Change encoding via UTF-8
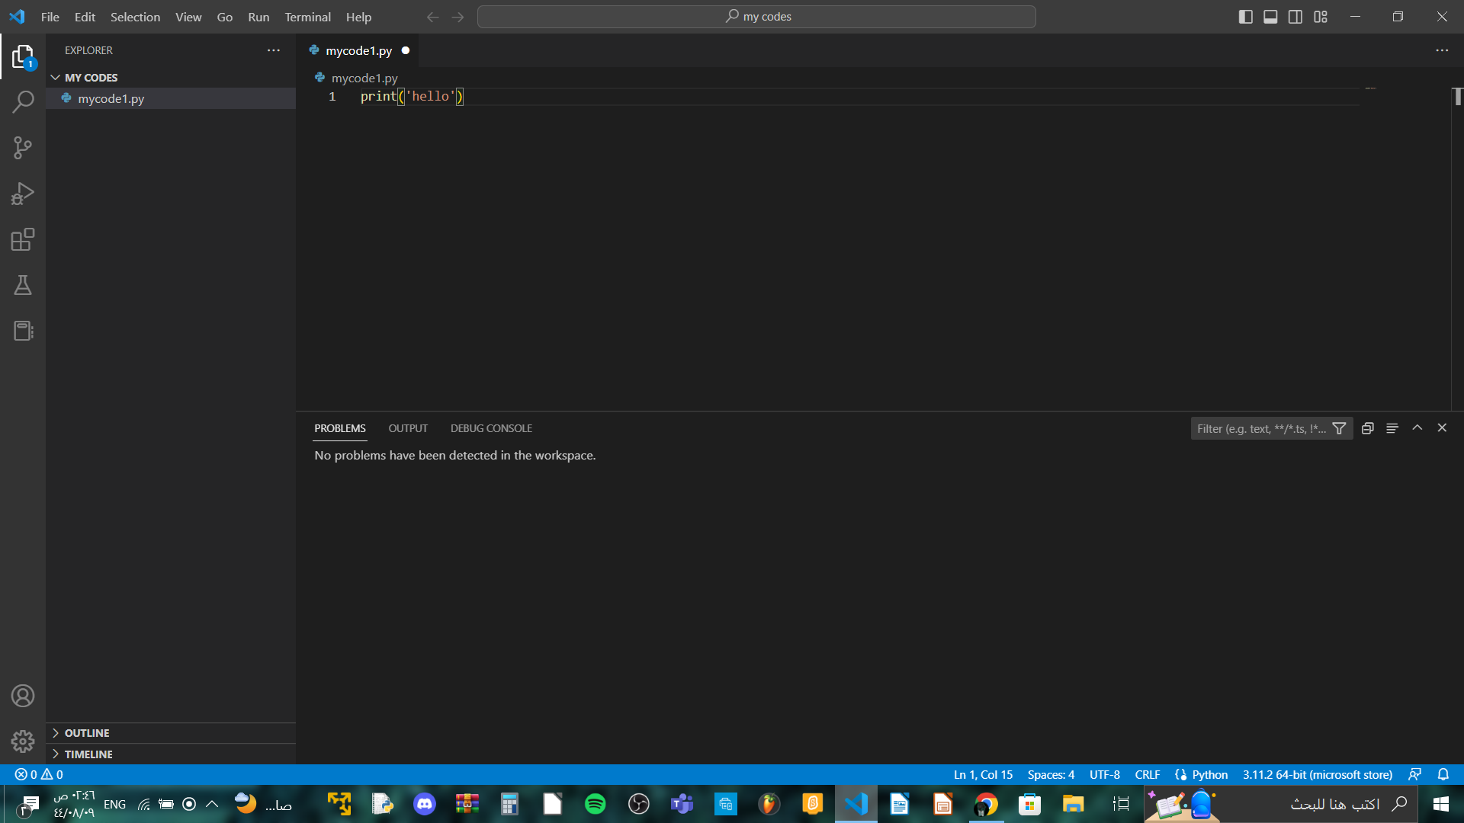The height and width of the screenshot is (823, 1464). (1104, 774)
